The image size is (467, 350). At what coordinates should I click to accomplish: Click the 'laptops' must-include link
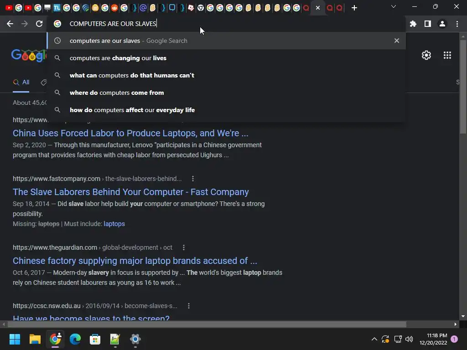pyautogui.click(x=114, y=224)
